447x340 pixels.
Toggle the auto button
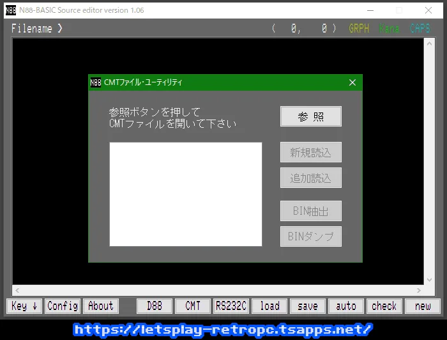click(x=346, y=306)
